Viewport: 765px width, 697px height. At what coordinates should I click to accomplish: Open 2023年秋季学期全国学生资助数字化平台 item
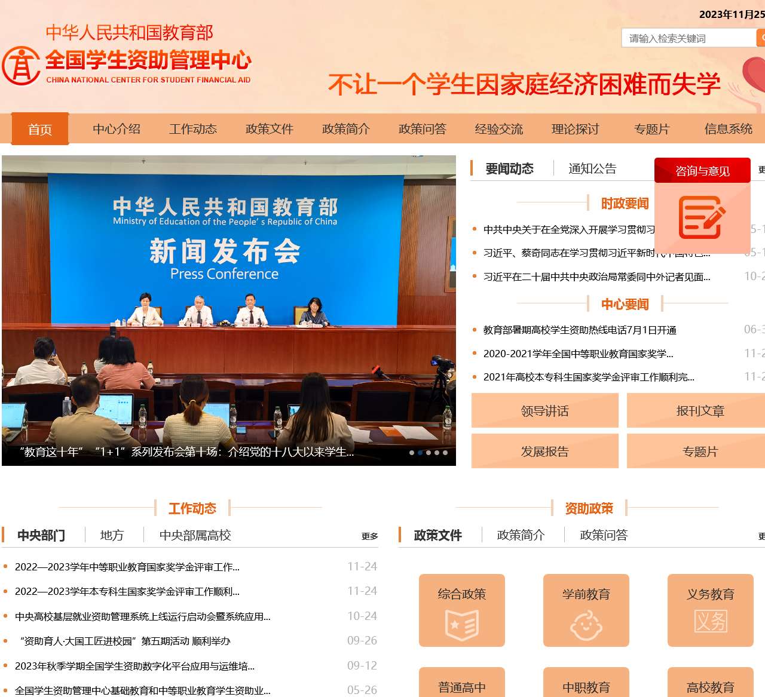click(x=135, y=667)
